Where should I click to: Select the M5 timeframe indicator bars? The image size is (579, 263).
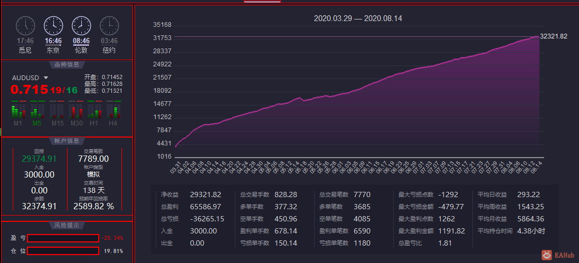37,110
